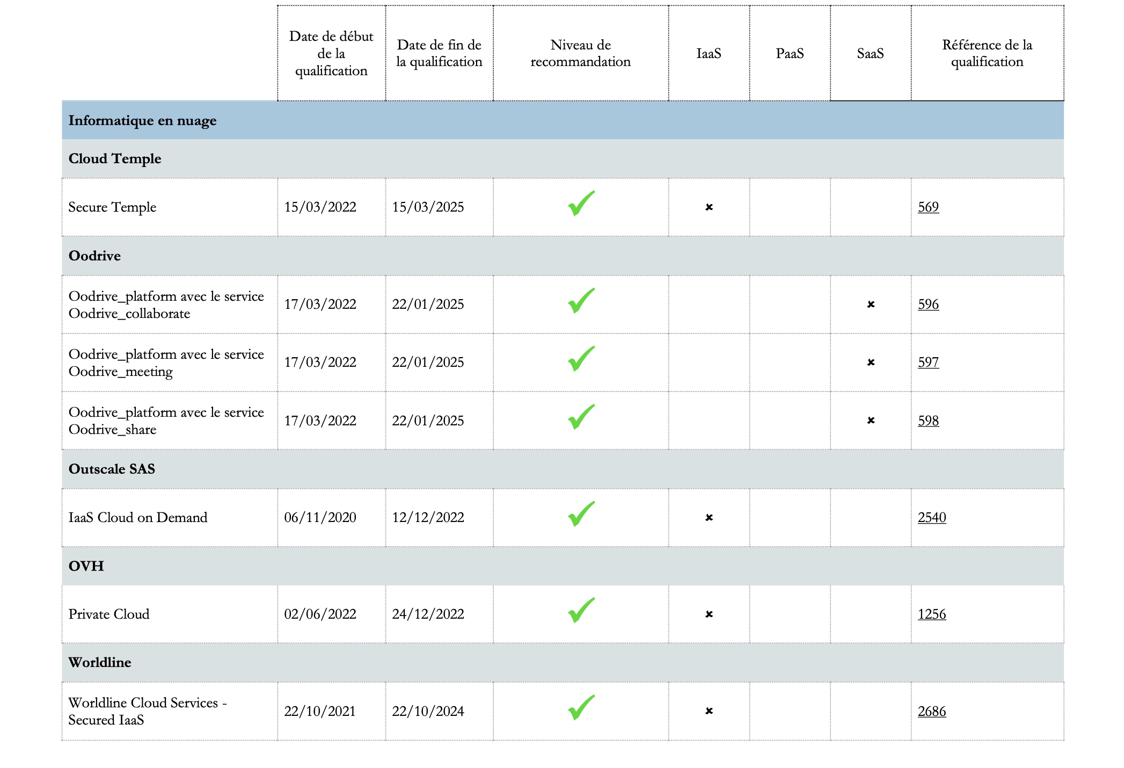This screenshot has height=768, width=1124.
Task: Click the green checkmark for Oodrive_share row
Action: [581, 417]
